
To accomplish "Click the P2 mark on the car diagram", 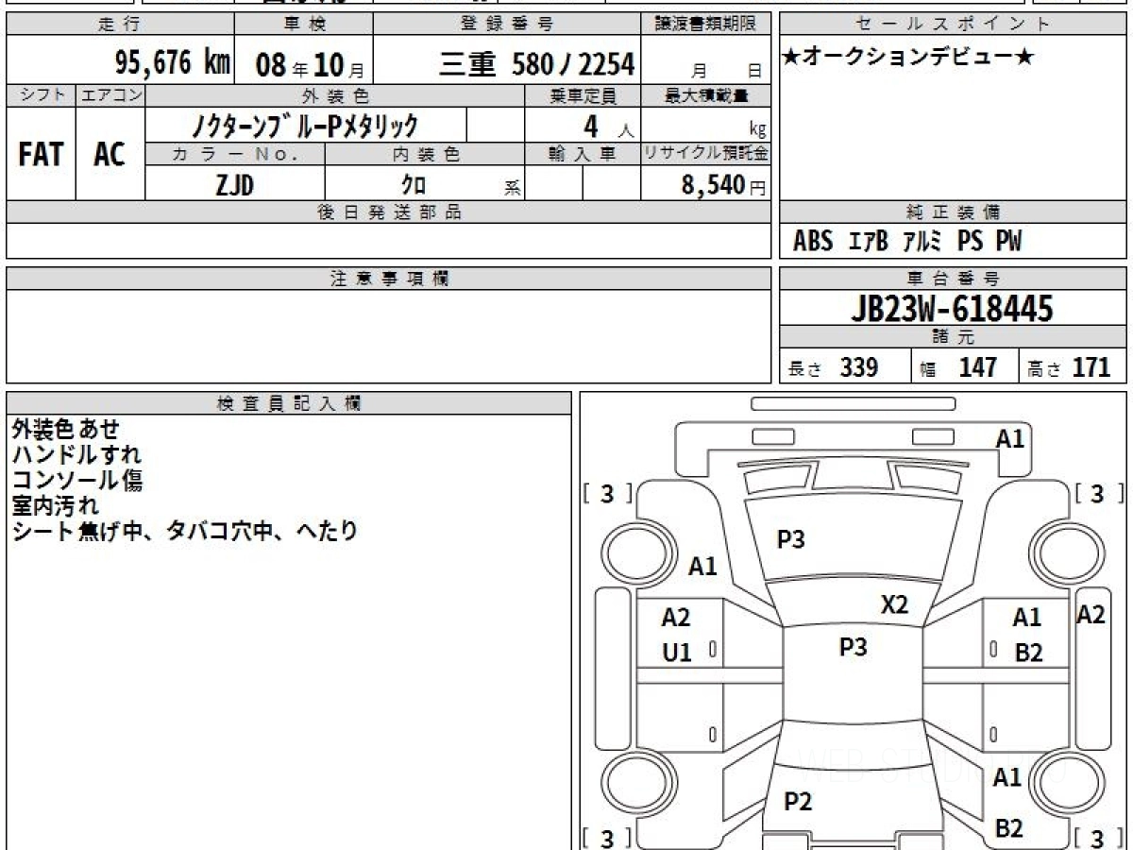I will click(x=798, y=802).
